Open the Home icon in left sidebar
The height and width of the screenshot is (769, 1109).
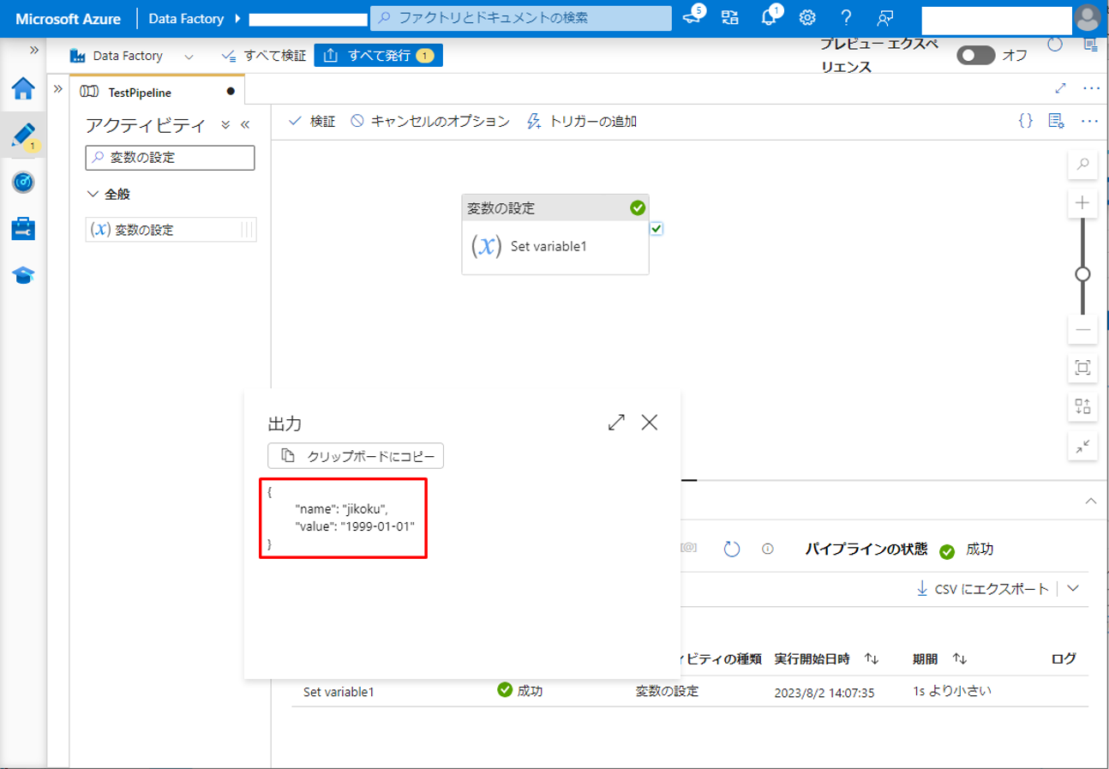coord(23,88)
